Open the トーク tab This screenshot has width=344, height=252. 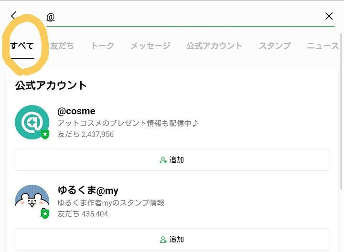click(x=102, y=46)
